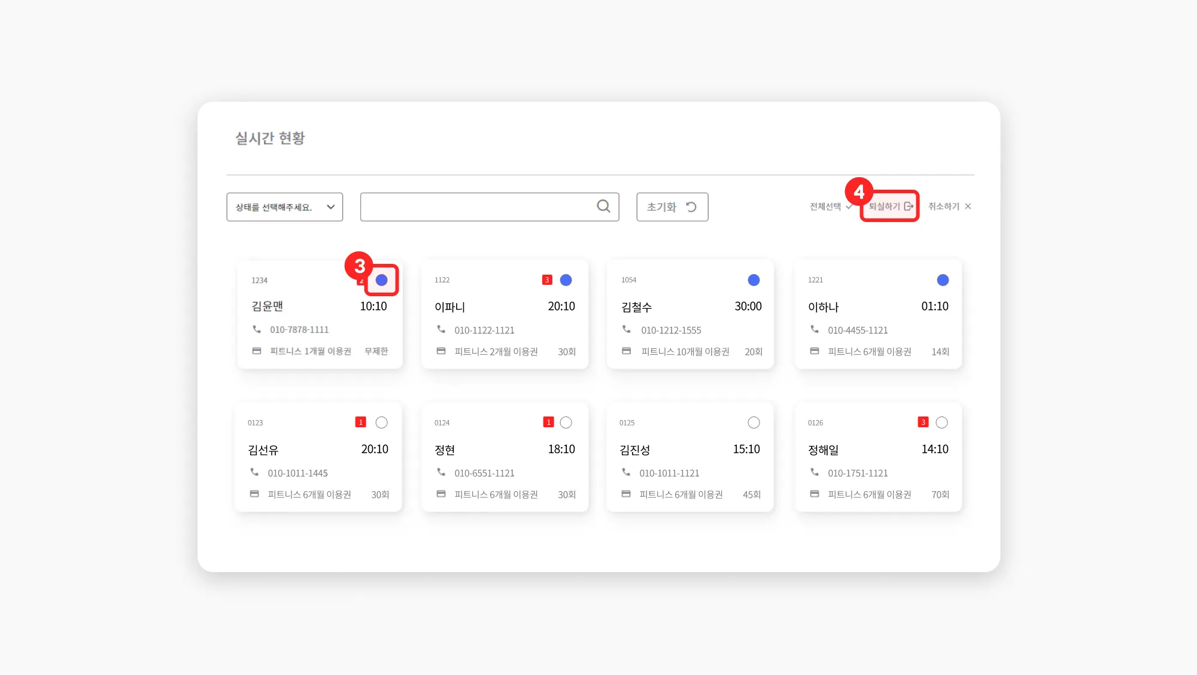Viewport: 1197px width, 675px height.
Task: Open the 김철수 member card
Action: tap(689, 314)
